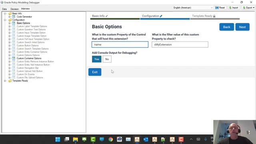Select Custom Entity Add Instance Button
This screenshot has height=144, width=256.
pyautogui.click(x=33, y=65)
